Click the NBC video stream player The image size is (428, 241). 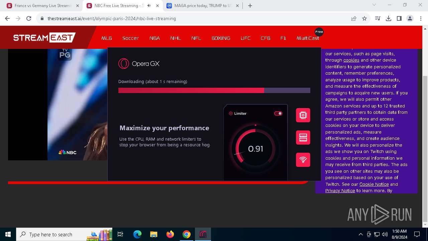coord(58,104)
